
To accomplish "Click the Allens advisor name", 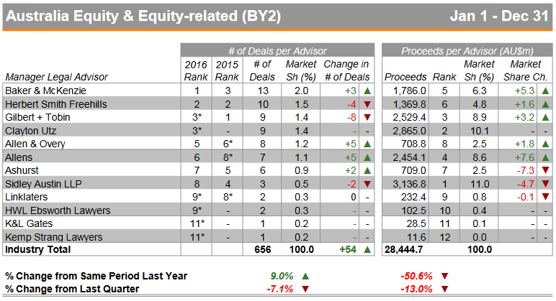I will coord(19,157).
